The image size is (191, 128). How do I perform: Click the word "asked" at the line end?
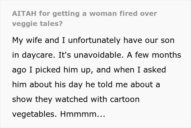pos(155,70)
